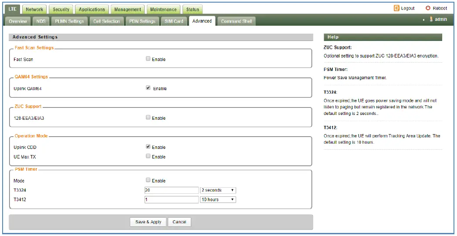Click the Logout link text

408,8
